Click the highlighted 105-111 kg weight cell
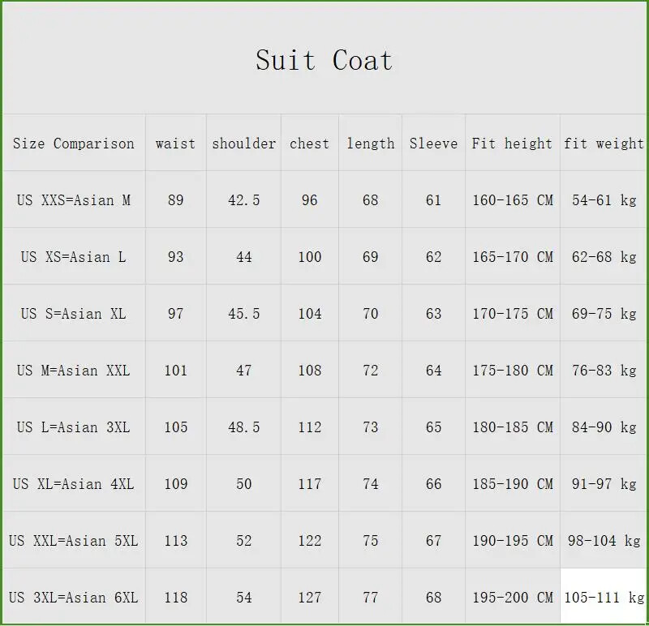Viewport: 649px width, 626px height. [x=604, y=598]
